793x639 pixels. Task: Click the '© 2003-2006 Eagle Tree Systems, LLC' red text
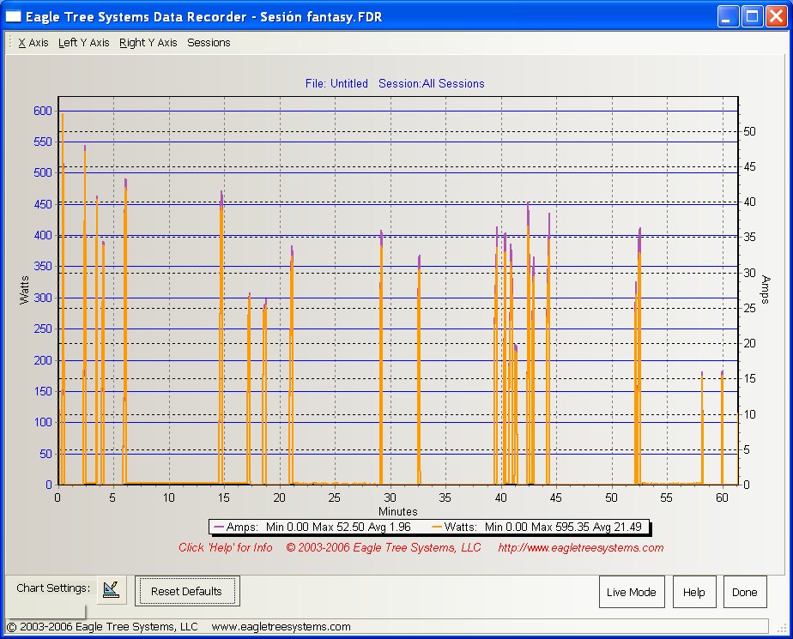pos(384,548)
